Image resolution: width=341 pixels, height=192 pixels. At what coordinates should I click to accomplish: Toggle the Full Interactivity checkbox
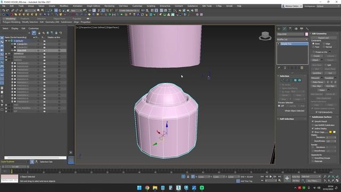pyautogui.click(x=316, y=112)
